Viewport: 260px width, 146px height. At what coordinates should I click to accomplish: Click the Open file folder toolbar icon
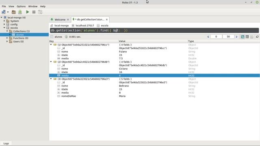pyautogui.click(x=14, y=12)
